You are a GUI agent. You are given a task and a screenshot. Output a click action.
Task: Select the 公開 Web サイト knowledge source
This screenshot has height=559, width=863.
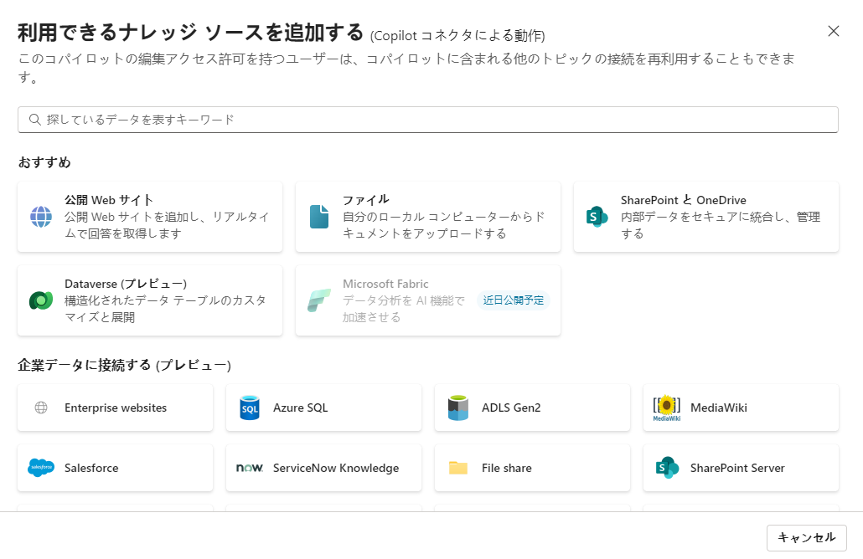(x=149, y=216)
